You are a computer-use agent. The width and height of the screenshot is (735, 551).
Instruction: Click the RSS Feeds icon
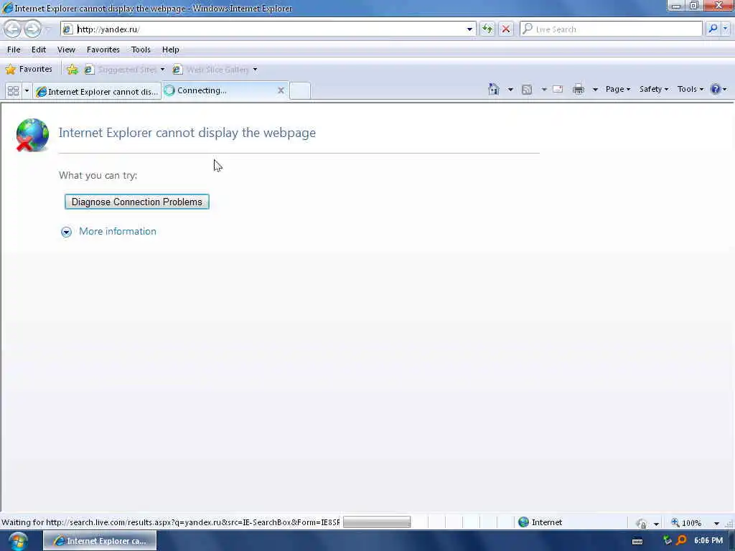pyautogui.click(x=527, y=89)
